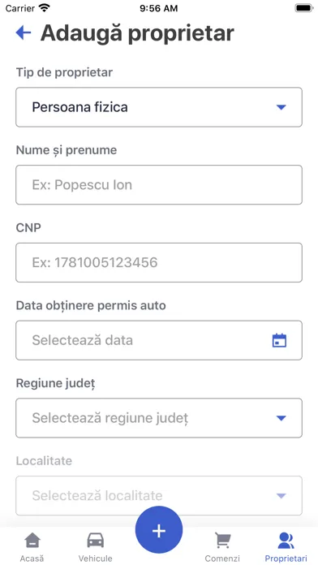318x565 pixels.
Task: Open the calendar icon date picker
Action: pyautogui.click(x=279, y=340)
